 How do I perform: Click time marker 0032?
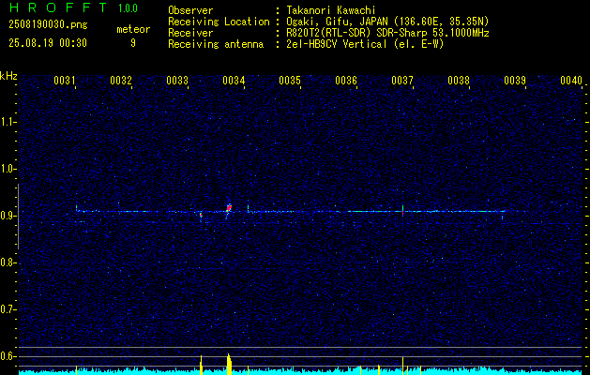(121, 81)
